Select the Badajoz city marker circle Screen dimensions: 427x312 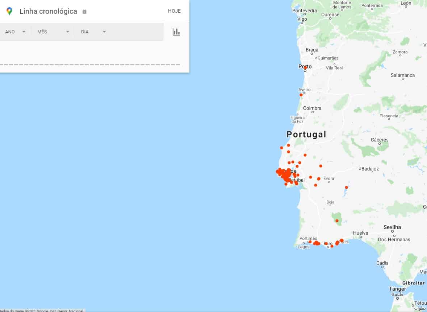coord(360,169)
